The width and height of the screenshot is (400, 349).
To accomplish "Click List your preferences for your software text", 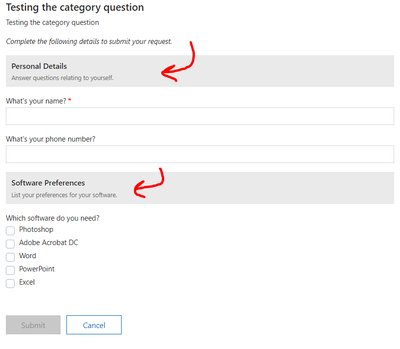I will pyautogui.click(x=64, y=194).
